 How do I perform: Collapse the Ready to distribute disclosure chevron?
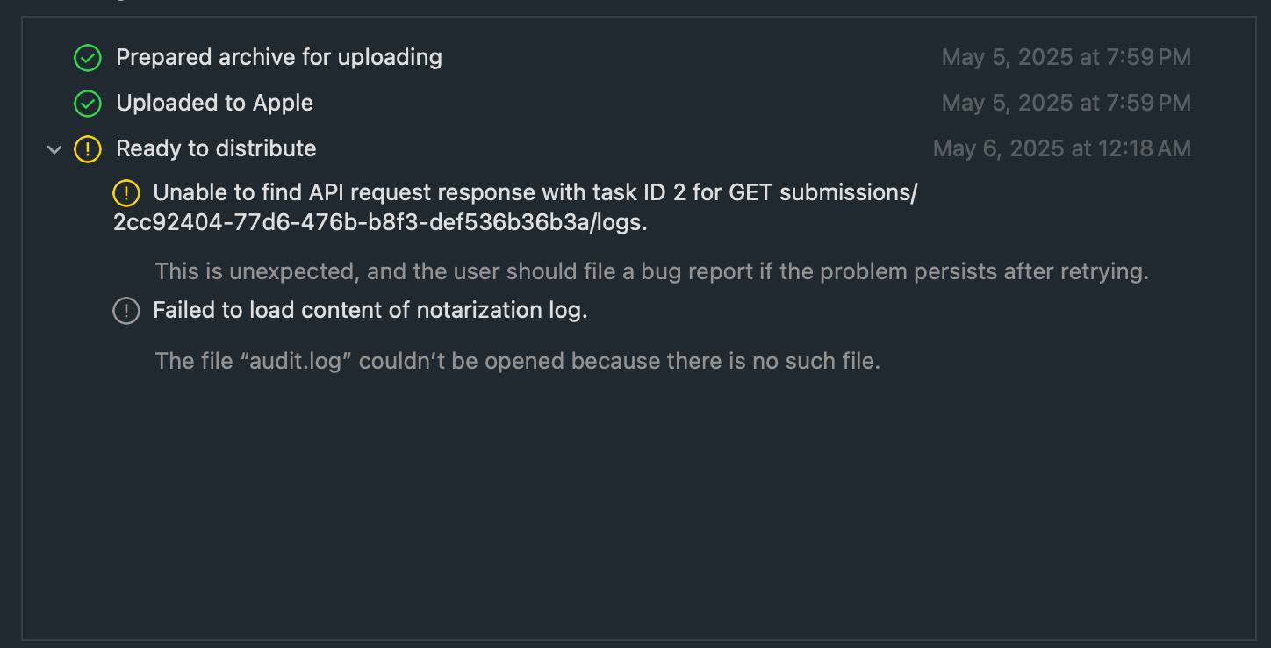click(x=54, y=150)
